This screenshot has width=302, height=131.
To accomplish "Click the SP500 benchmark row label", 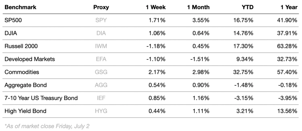I will pos(13,20).
